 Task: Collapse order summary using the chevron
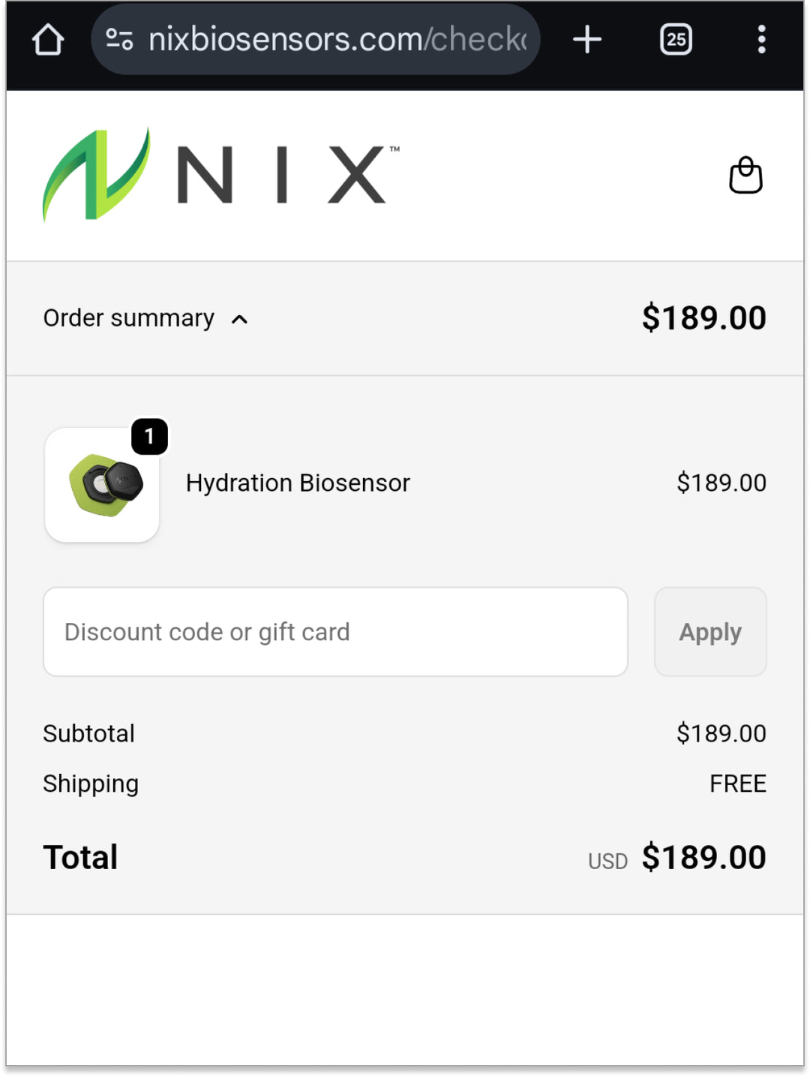coord(239,320)
